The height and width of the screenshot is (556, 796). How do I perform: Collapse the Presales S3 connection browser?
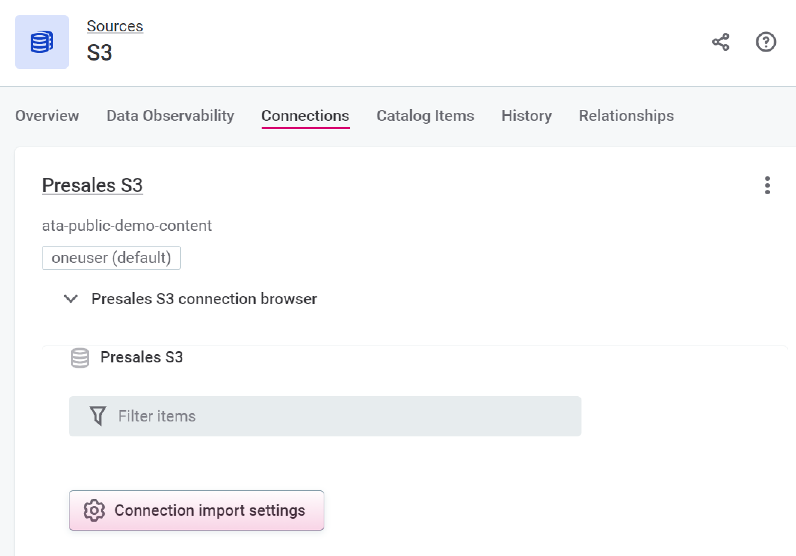[x=71, y=299]
